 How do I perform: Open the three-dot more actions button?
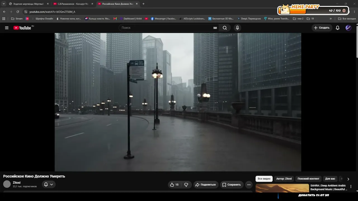point(249,185)
